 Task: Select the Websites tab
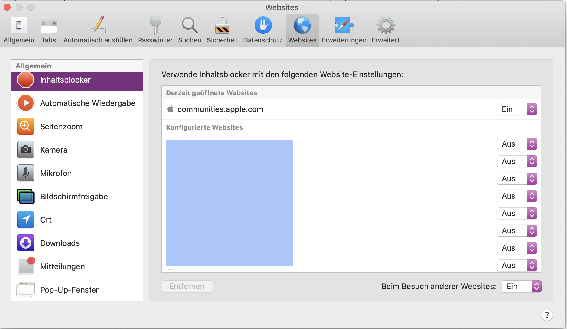coord(302,30)
